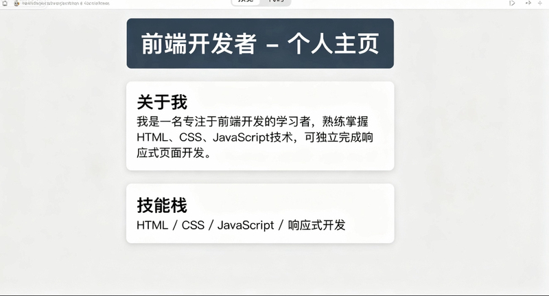Click the play/run icon at top right
This screenshot has width=549, height=296.
512,3
